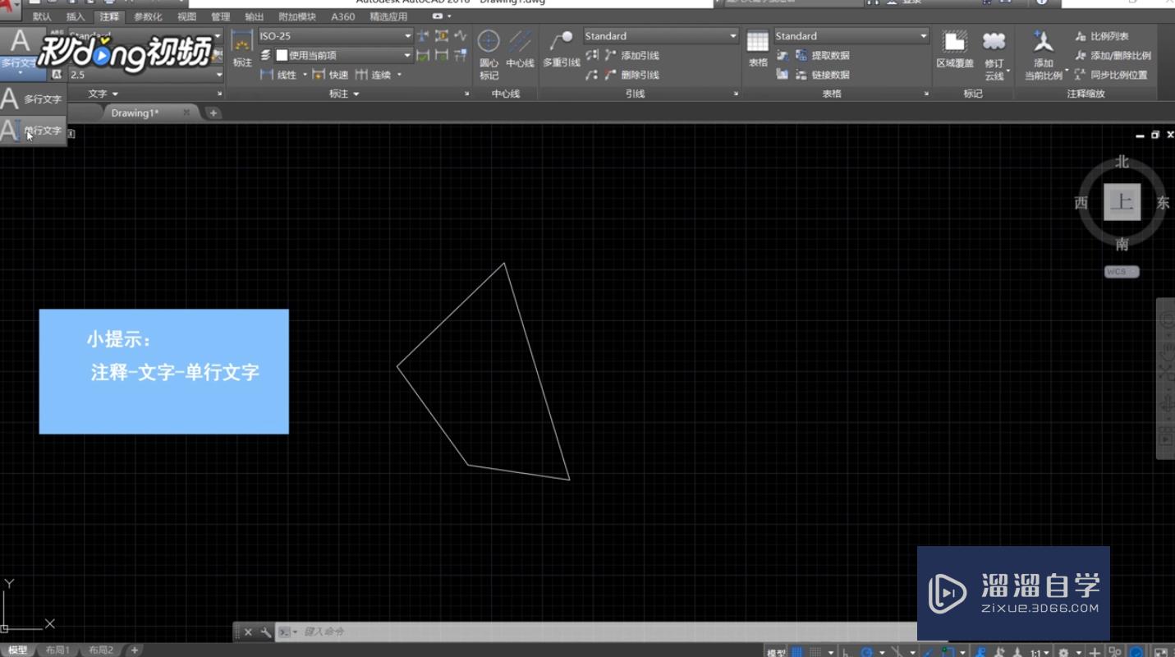Click the 快速 quick dimension button
1175x657 pixels.
click(x=330, y=75)
